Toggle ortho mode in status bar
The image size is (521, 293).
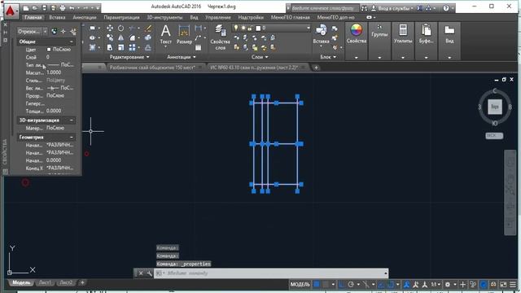(342, 284)
